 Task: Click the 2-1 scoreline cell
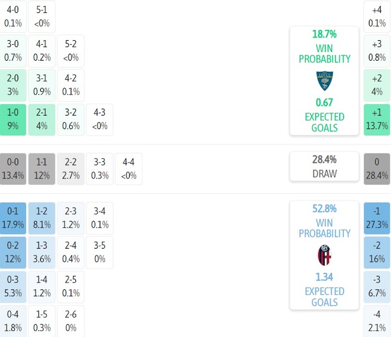tap(42, 120)
